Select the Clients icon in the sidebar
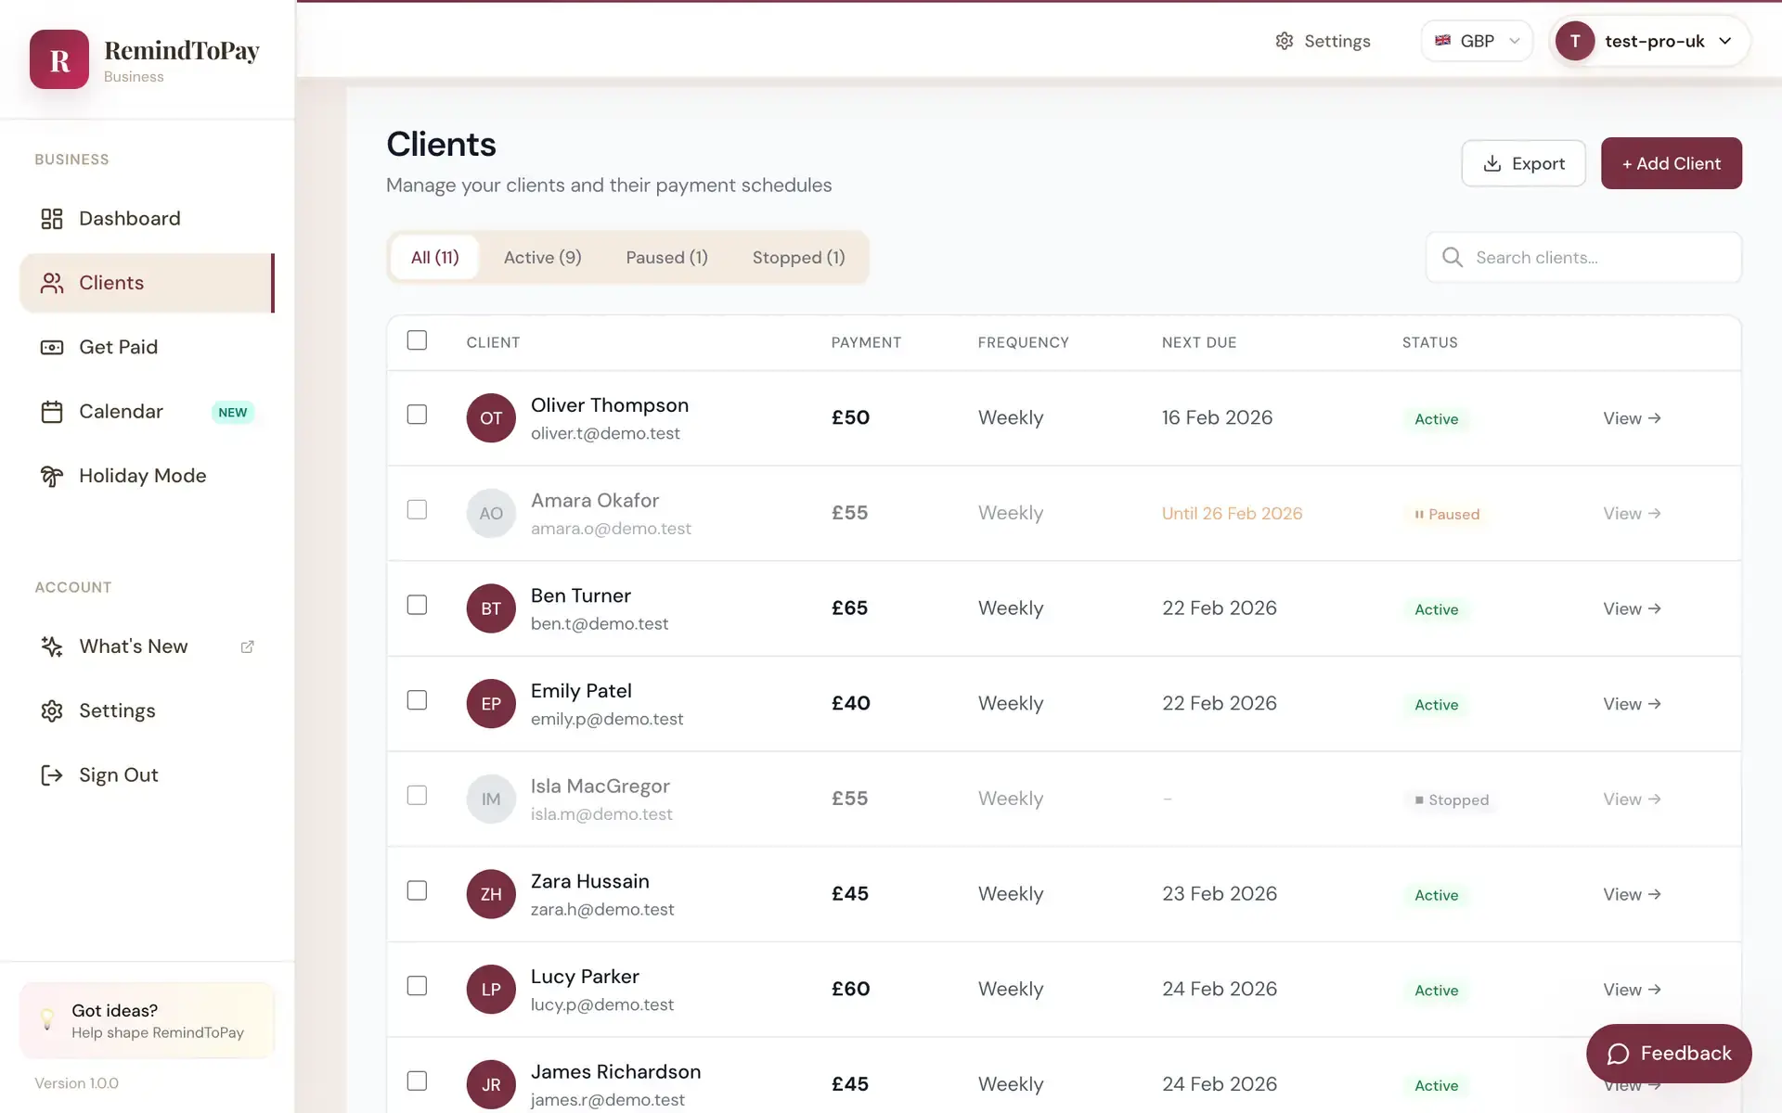Screen dimensions: 1782x1113 click(x=52, y=283)
